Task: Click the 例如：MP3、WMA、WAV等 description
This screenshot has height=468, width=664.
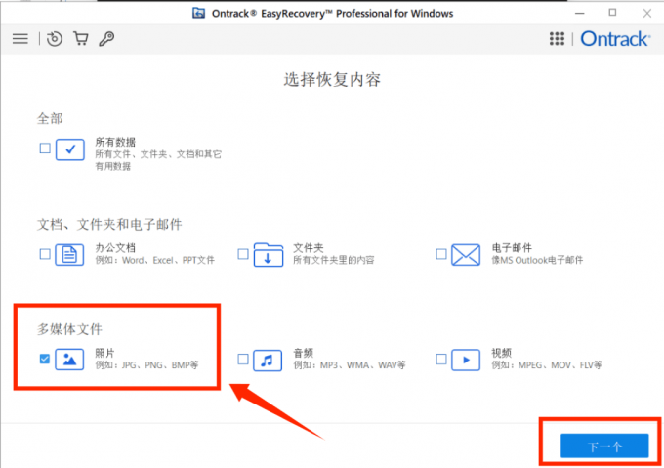Action: (x=350, y=365)
